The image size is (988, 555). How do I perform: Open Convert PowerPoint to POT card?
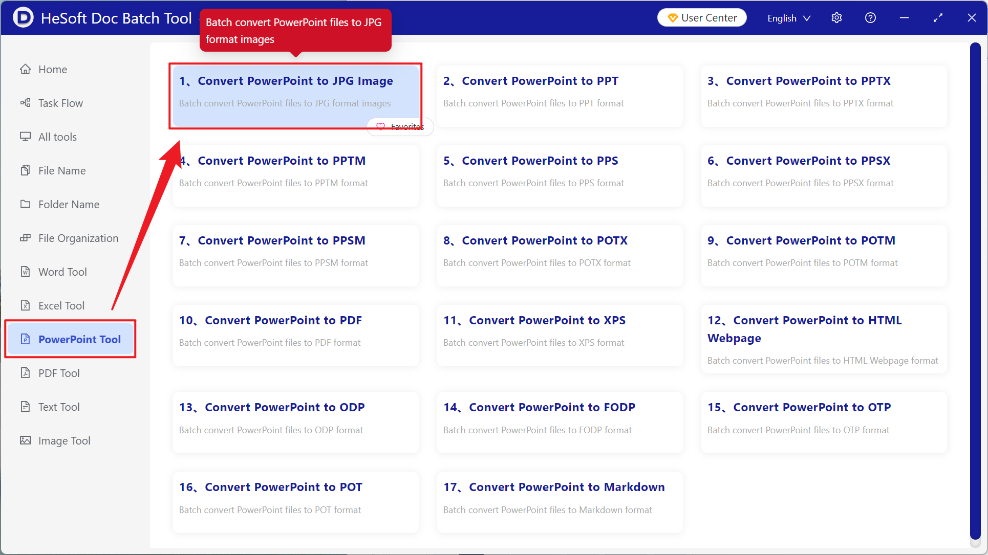(x=295, y=502)
